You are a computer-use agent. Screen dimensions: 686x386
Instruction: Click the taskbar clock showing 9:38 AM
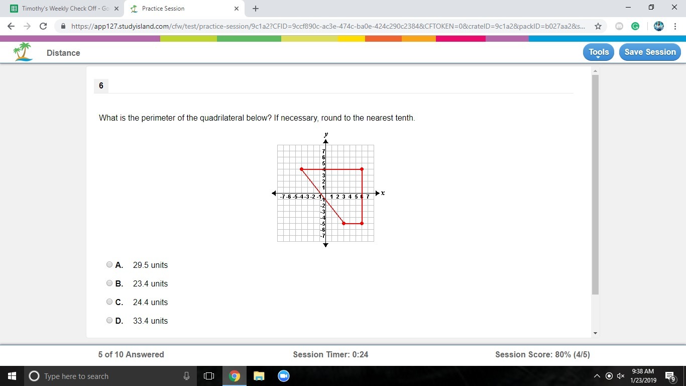643,376
